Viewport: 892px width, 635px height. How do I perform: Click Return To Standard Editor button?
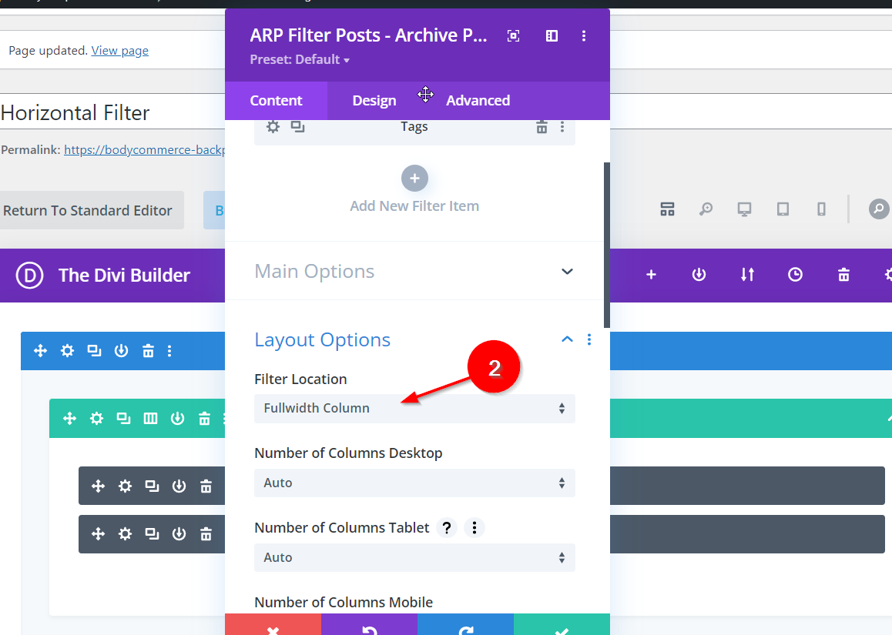coord(88,210)
